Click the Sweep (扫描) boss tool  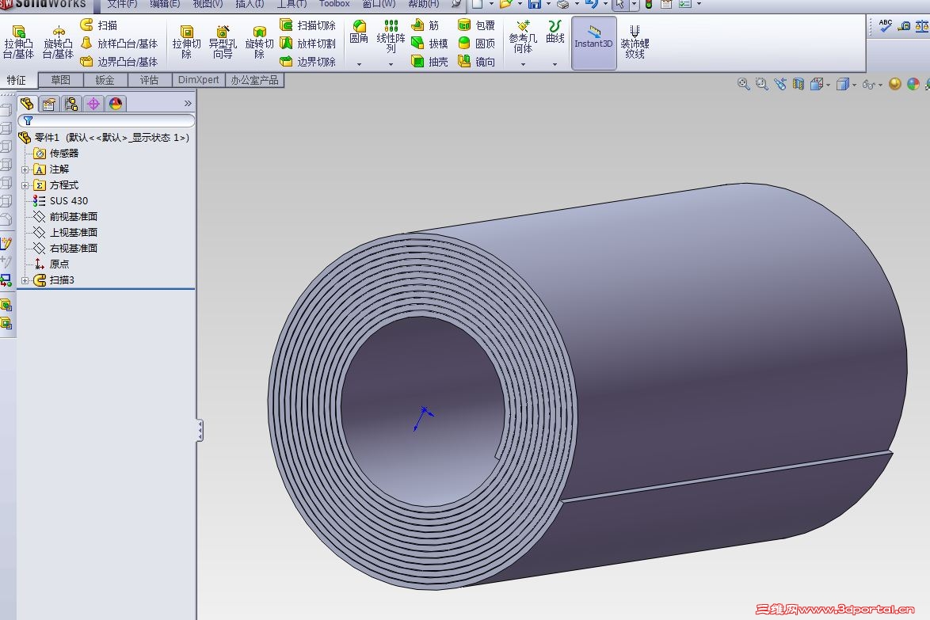click(98, 25)
